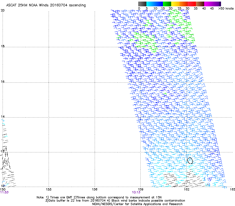Image resolution: width=235 pixels, height=206 pixels.
Task: Click the title 'ASCAT 25KM NOAA Winds 20160704 ascending'
Action: pyautogui.click(x=46, y=5)
